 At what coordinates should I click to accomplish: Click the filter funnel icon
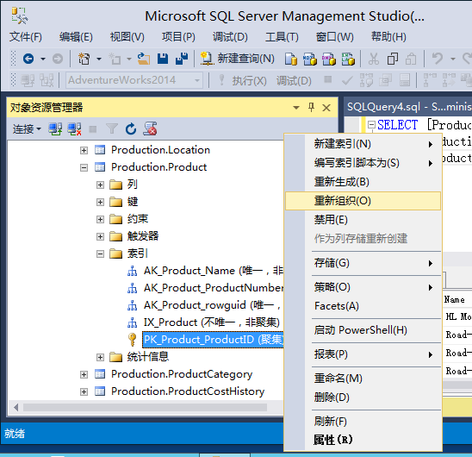coord(112,129)
